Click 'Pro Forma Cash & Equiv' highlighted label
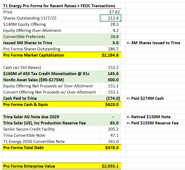The width and height of the screenshot is (185, 170). [x=26, y=105]
